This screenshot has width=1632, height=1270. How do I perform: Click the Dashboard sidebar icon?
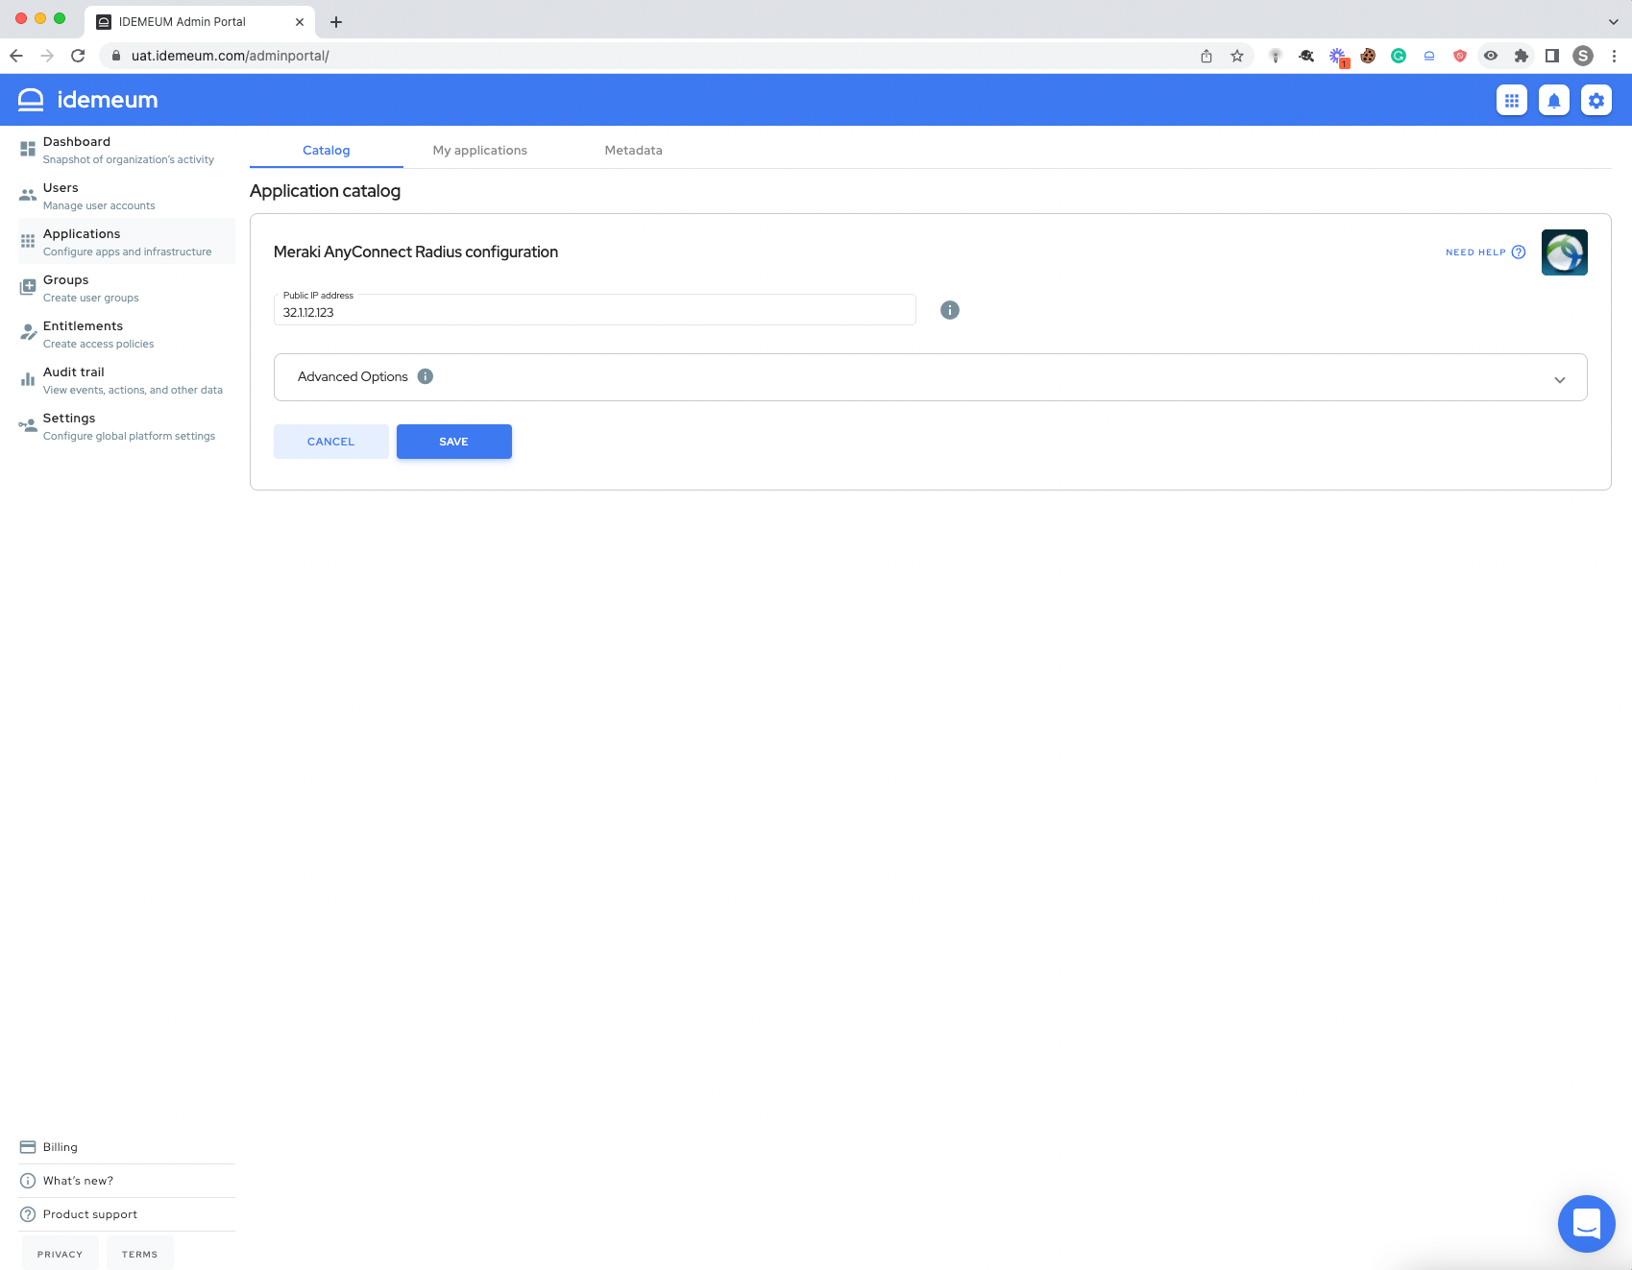28,149
